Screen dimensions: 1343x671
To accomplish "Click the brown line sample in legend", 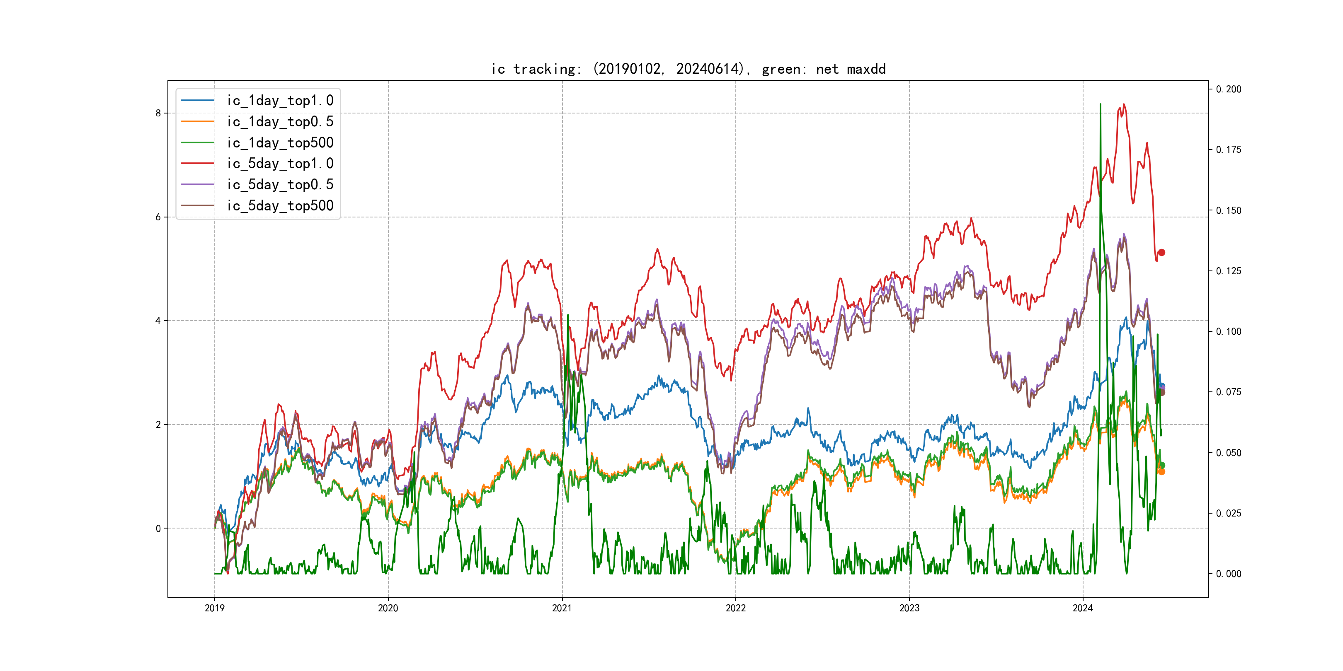I will coord(197,205).
